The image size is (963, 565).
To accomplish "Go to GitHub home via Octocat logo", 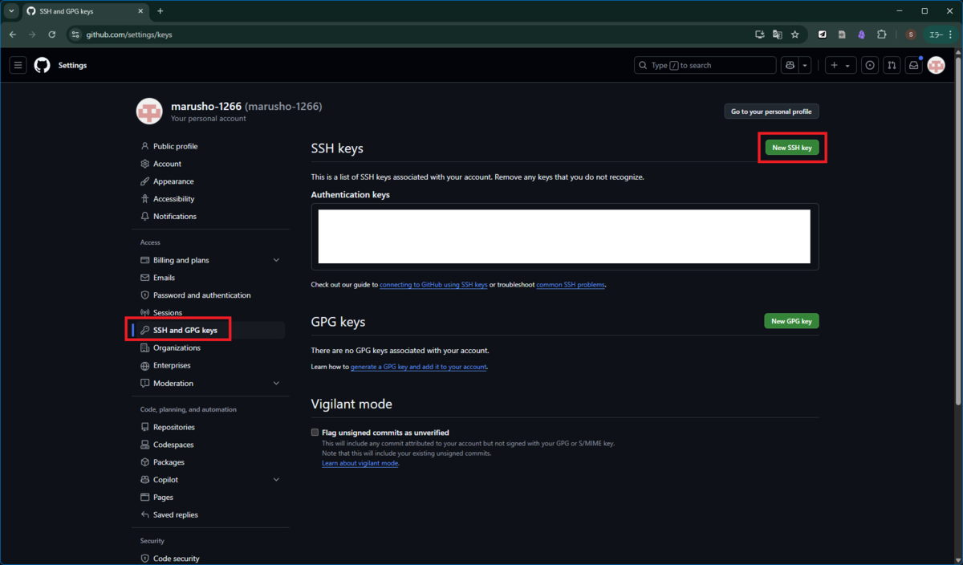I will [42, 65].
